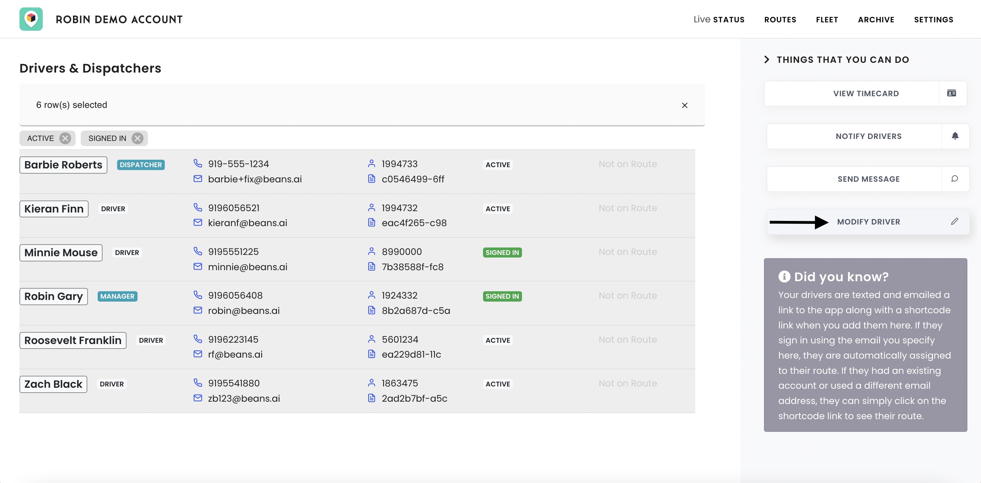Click Robin Gary's SIGNED IN status badge

coord(502,296)
